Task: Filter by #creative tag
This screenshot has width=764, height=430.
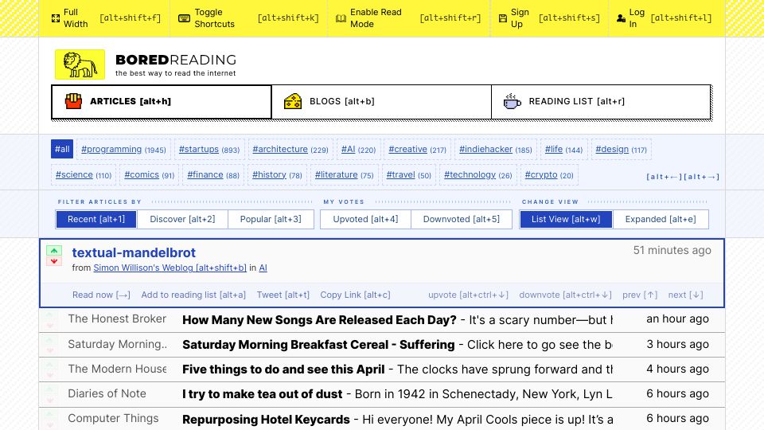Action: click(417, 149)
